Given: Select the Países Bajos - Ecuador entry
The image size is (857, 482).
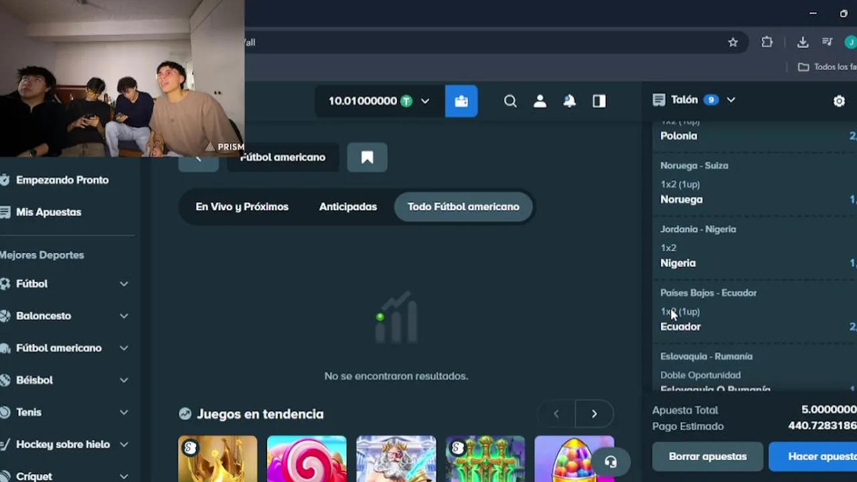Looking at the screenshot, I should coord(755,311).
